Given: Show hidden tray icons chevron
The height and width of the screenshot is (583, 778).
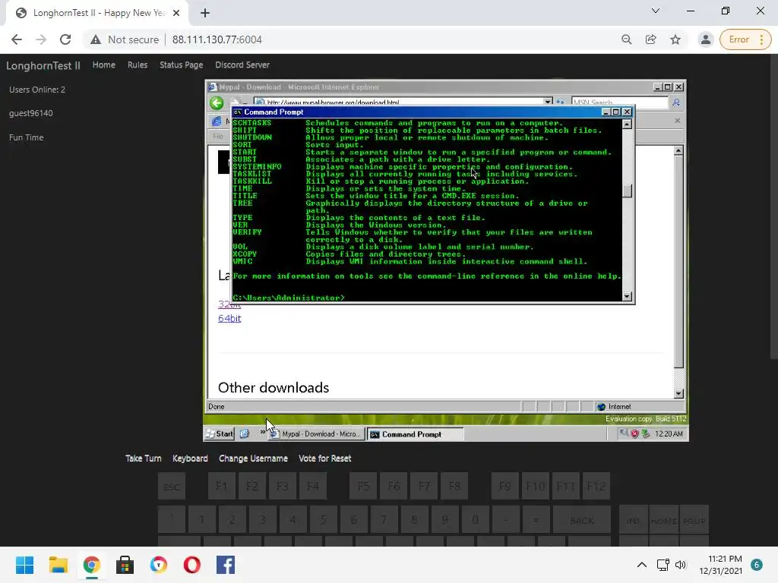Looking at the screenshot, I should (x=641, y=565).
